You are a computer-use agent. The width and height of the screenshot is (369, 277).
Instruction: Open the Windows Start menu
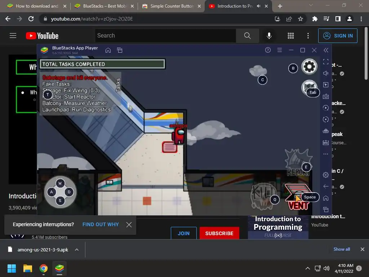pos(12,268)
